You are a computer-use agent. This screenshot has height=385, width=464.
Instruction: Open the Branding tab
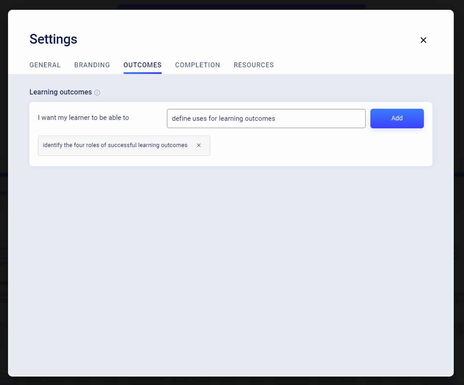tap(92, 65)
